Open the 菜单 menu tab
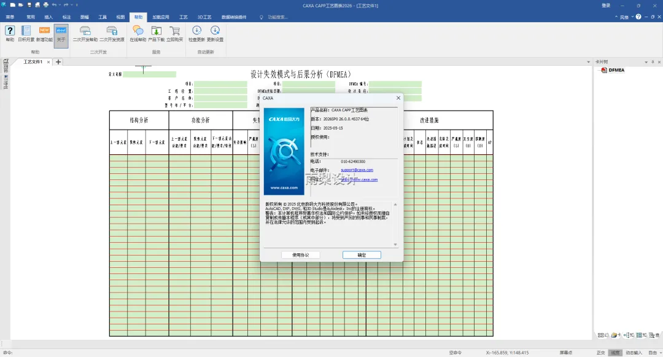Image resolution: width=663 pixels, height=357 pixels. coord(10,17)
